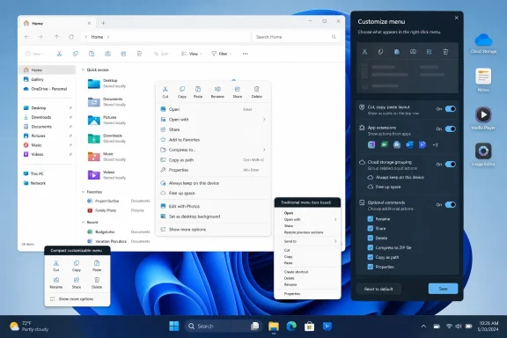The height and width of the screenshot is (338, 507).
Task: Click Rename in compact customizable menu
Action: tap(56, 283)
